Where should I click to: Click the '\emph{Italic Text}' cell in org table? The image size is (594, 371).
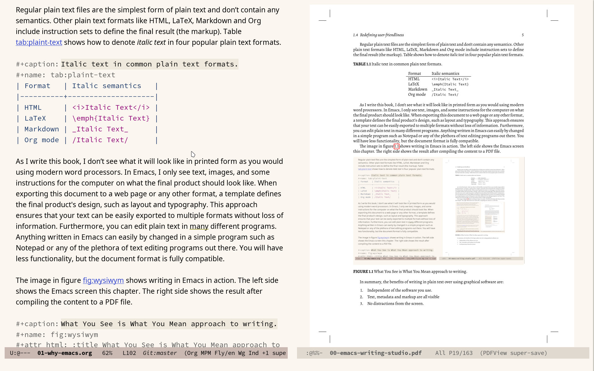pos(111,118)
